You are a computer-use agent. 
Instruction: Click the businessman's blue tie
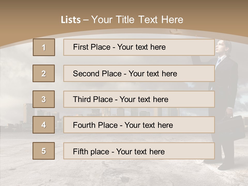click(x=218, y=61)
